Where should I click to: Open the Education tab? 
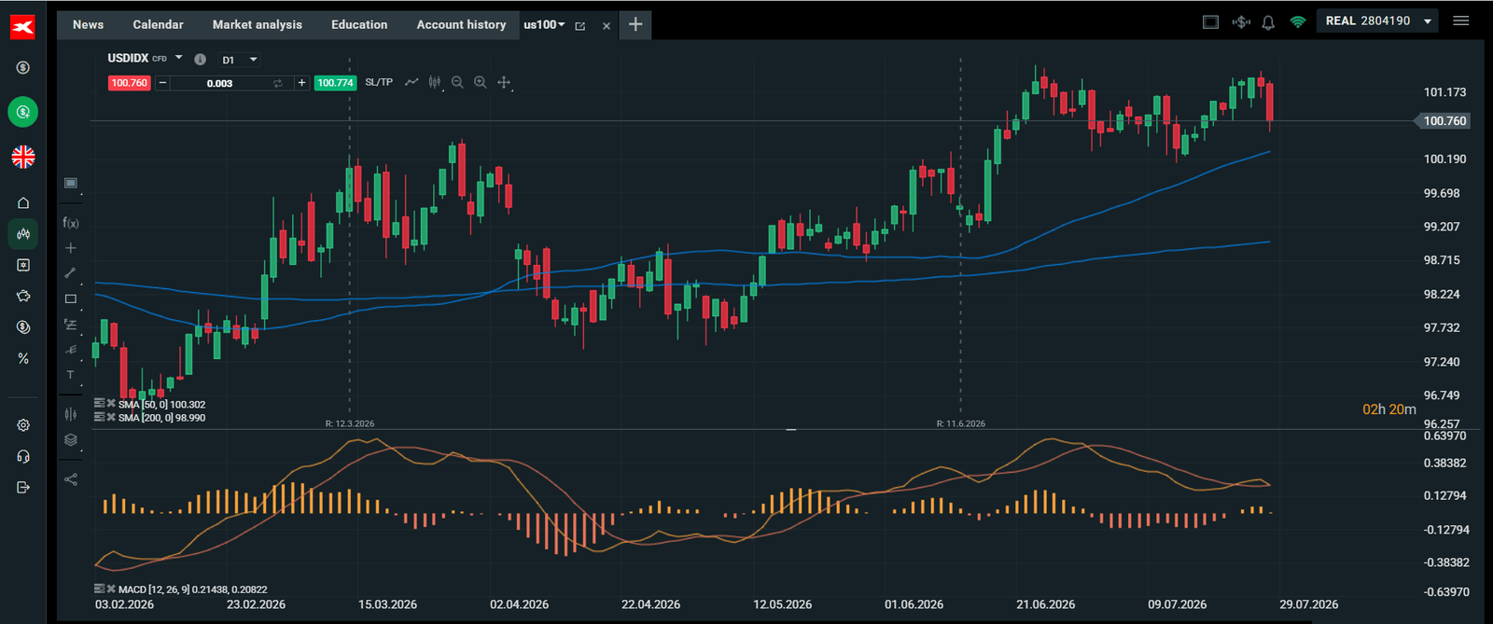click(x=359, y=25)
